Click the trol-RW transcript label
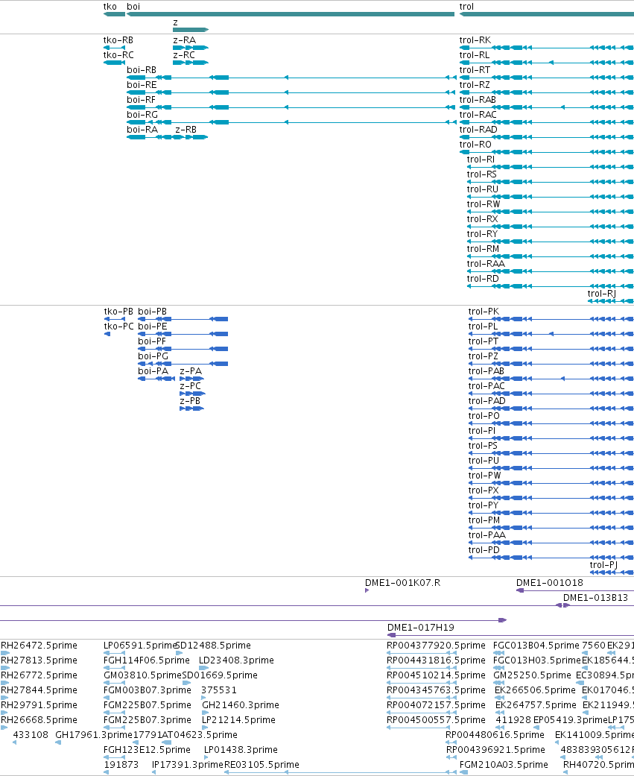 pyautogui.click(x=484, y=204)
